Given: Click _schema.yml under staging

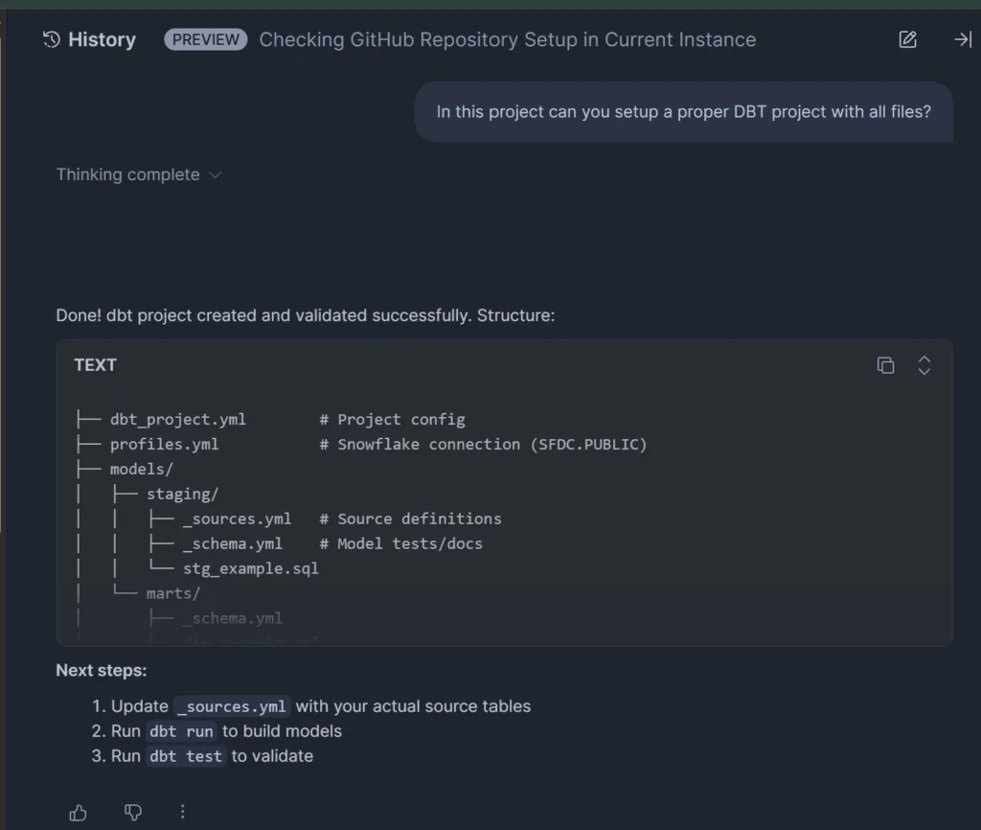Looking at the screenshot, I should click(x=233, y=544).
